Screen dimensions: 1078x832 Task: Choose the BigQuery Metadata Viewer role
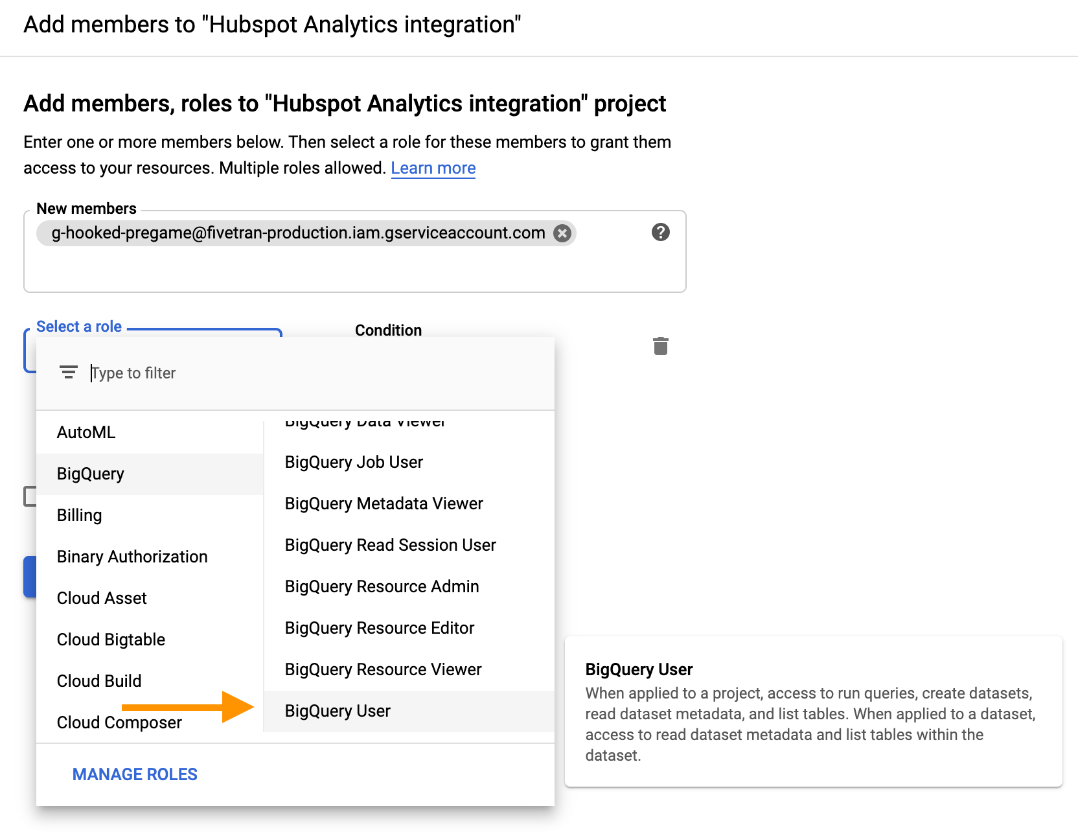409,503
